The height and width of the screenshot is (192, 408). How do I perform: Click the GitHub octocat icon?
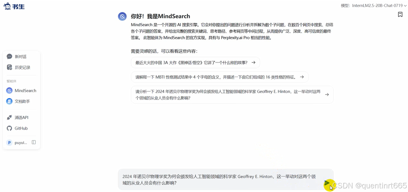(9, 128)
